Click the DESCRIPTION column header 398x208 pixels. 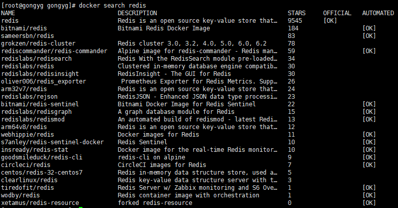(x=138, y=13)
